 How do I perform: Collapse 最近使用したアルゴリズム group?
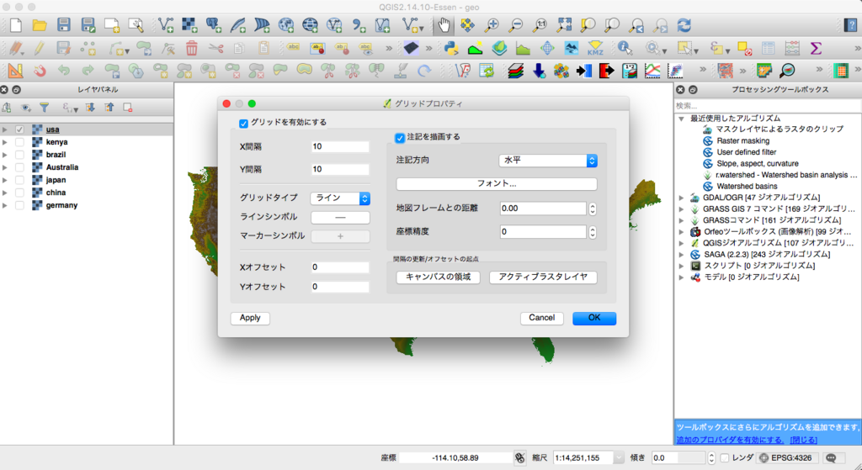(682, 119)
